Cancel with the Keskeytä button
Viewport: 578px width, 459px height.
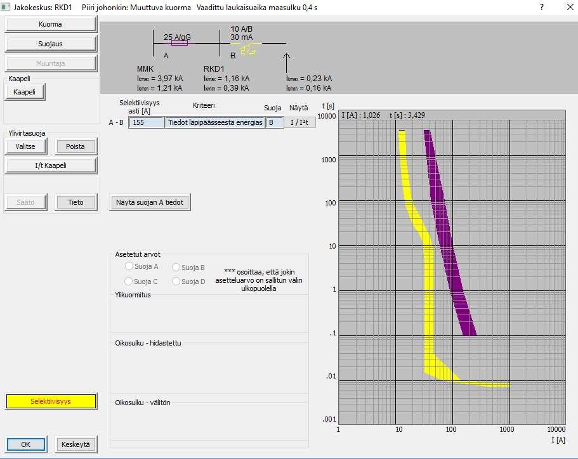(76, 444)
